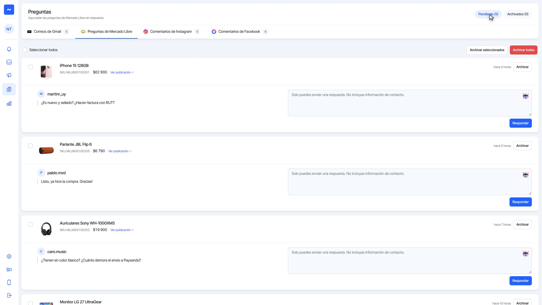Check the Parlante JBL Flip 6 checkbox
This screenshot has width=542, height=305.
point(30,146)
